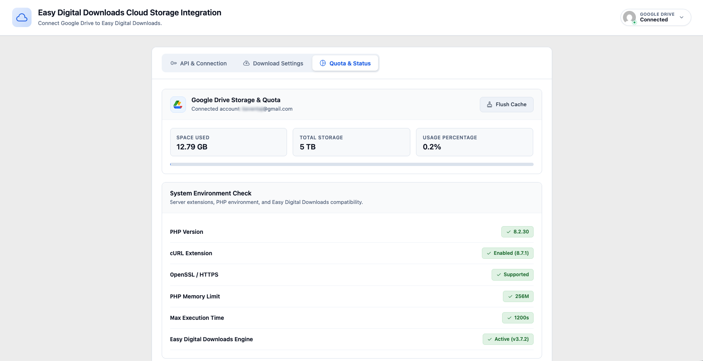Click the Google Drive Storage & Quota heading
703x361 pixels.
(x=236, y=100)
